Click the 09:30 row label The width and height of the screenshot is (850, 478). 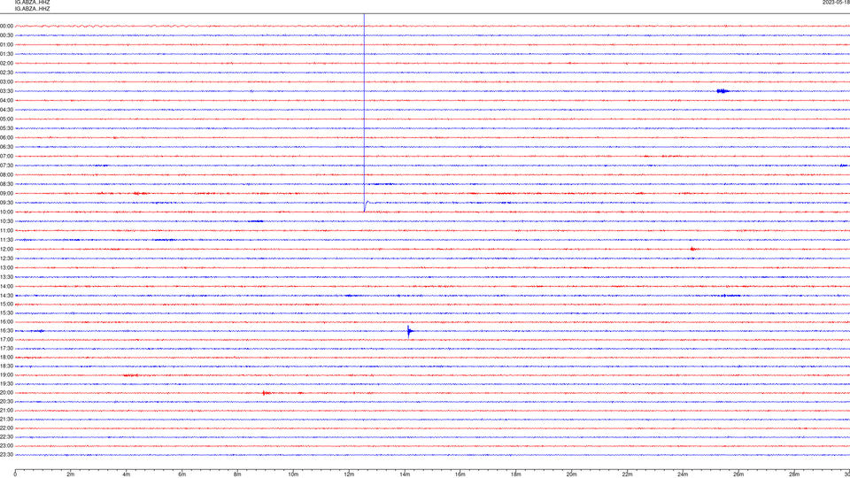click(x=6, y=203)
